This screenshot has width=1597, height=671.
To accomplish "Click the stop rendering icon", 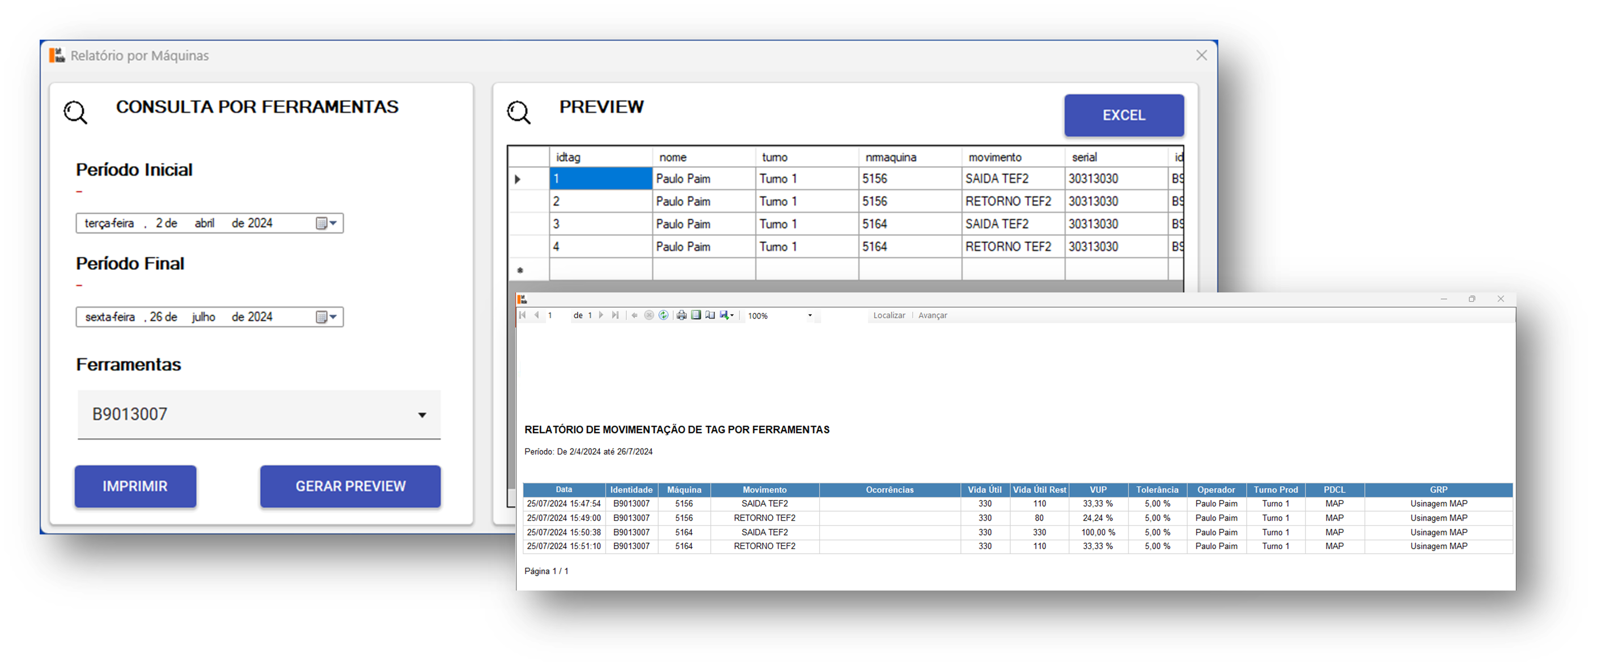I will tap(649, 315).
